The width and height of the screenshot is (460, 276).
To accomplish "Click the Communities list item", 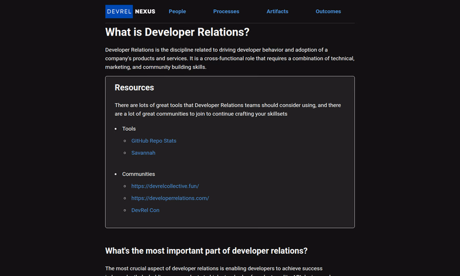I will pyautogui.click(x=139, y=174).
